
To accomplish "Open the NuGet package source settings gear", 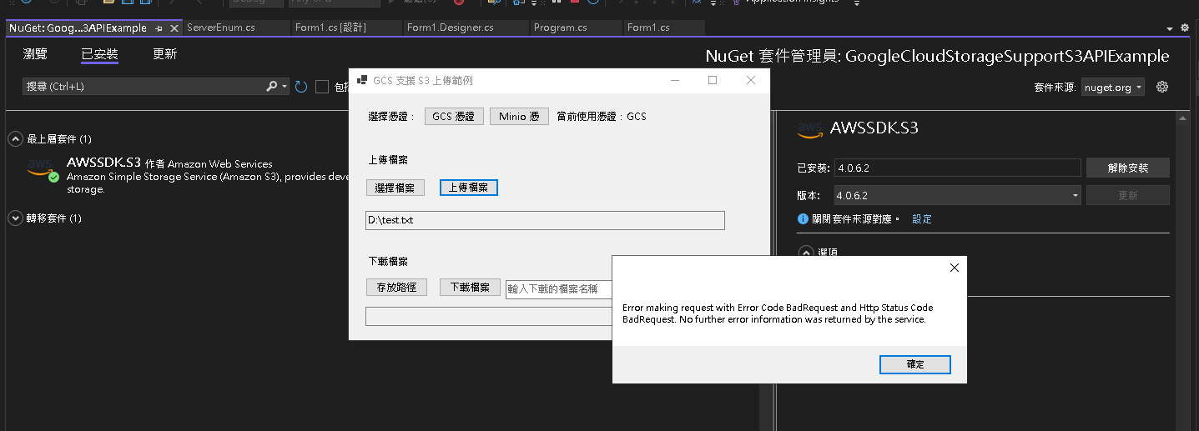I will [1161, 87].
